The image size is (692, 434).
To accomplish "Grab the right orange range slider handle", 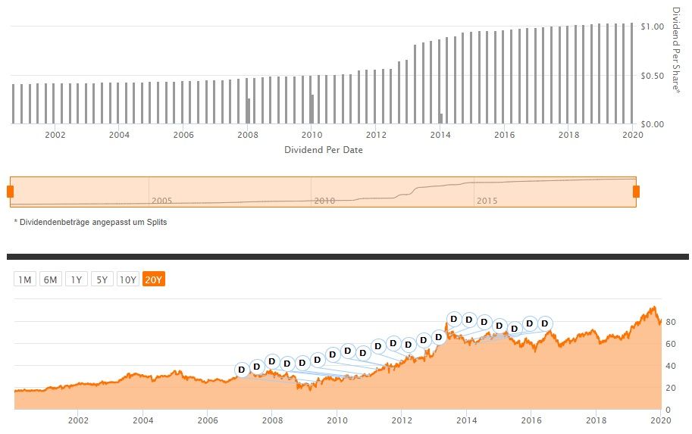I will click(x=636, y=192).
